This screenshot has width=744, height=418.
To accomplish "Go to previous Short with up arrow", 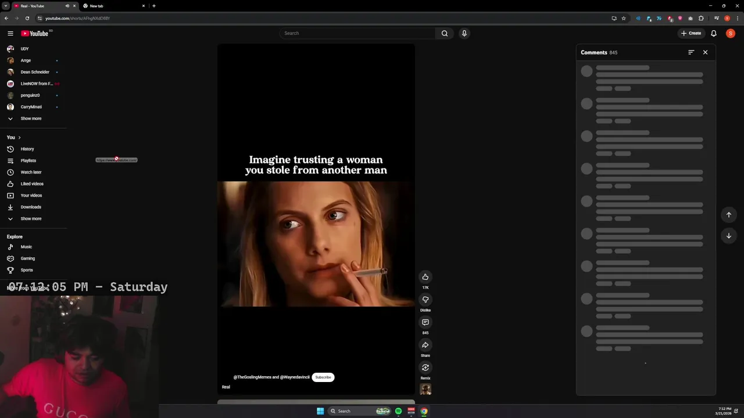I will 728,215.
